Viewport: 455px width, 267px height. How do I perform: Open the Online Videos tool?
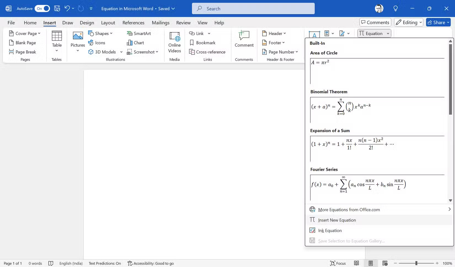tap(175, 42)
